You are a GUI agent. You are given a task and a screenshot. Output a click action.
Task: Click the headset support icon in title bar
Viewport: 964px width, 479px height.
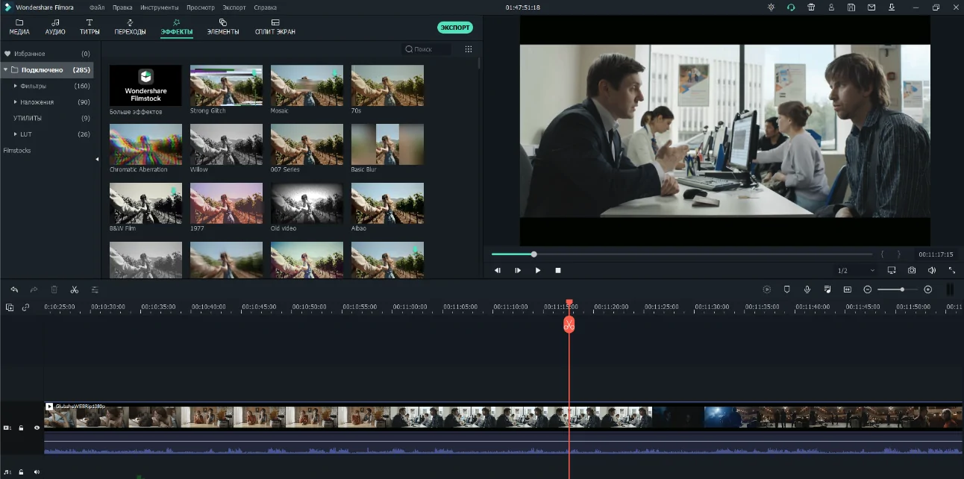click(791, 7)
